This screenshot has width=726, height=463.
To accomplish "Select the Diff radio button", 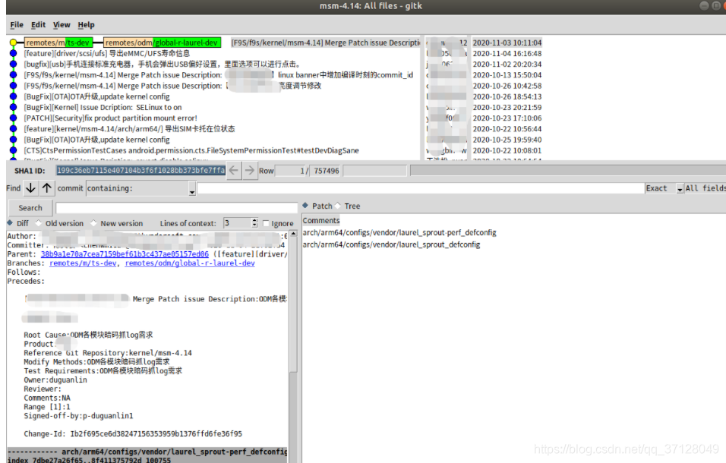I will click(10, 223).
